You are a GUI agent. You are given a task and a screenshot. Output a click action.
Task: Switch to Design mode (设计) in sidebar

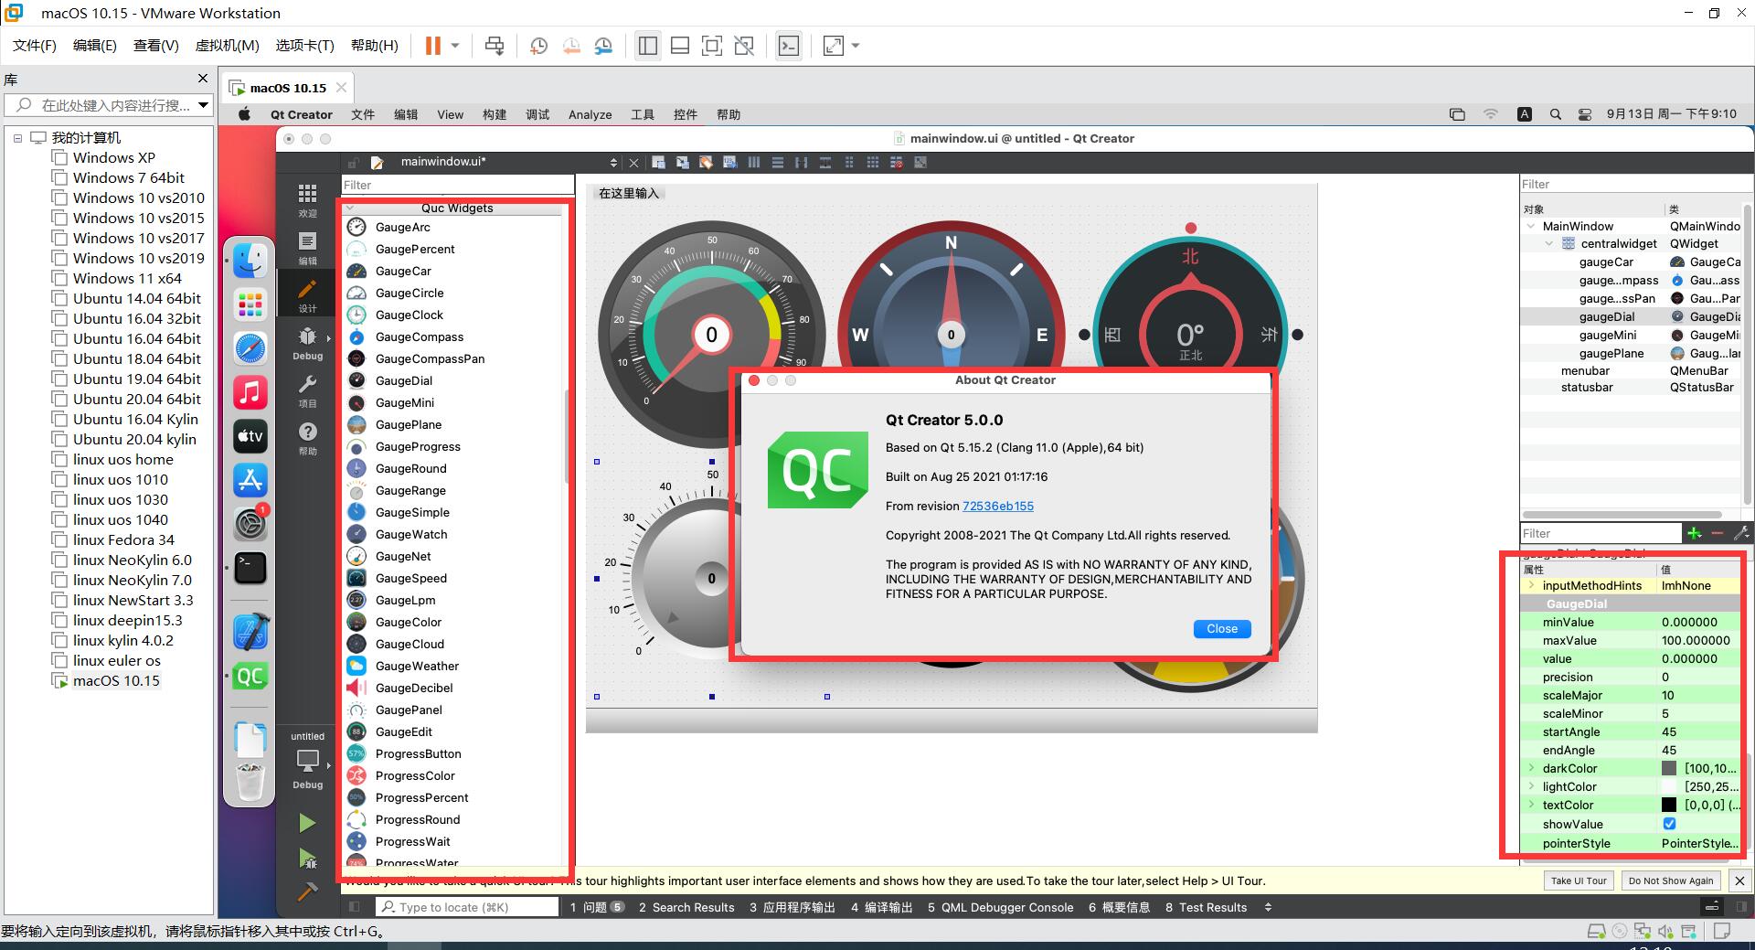(x=307, y=295)
